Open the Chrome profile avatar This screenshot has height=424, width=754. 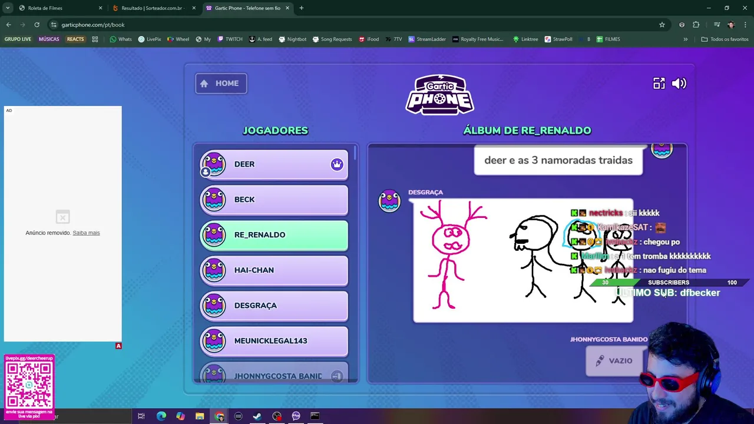[731, 25]
